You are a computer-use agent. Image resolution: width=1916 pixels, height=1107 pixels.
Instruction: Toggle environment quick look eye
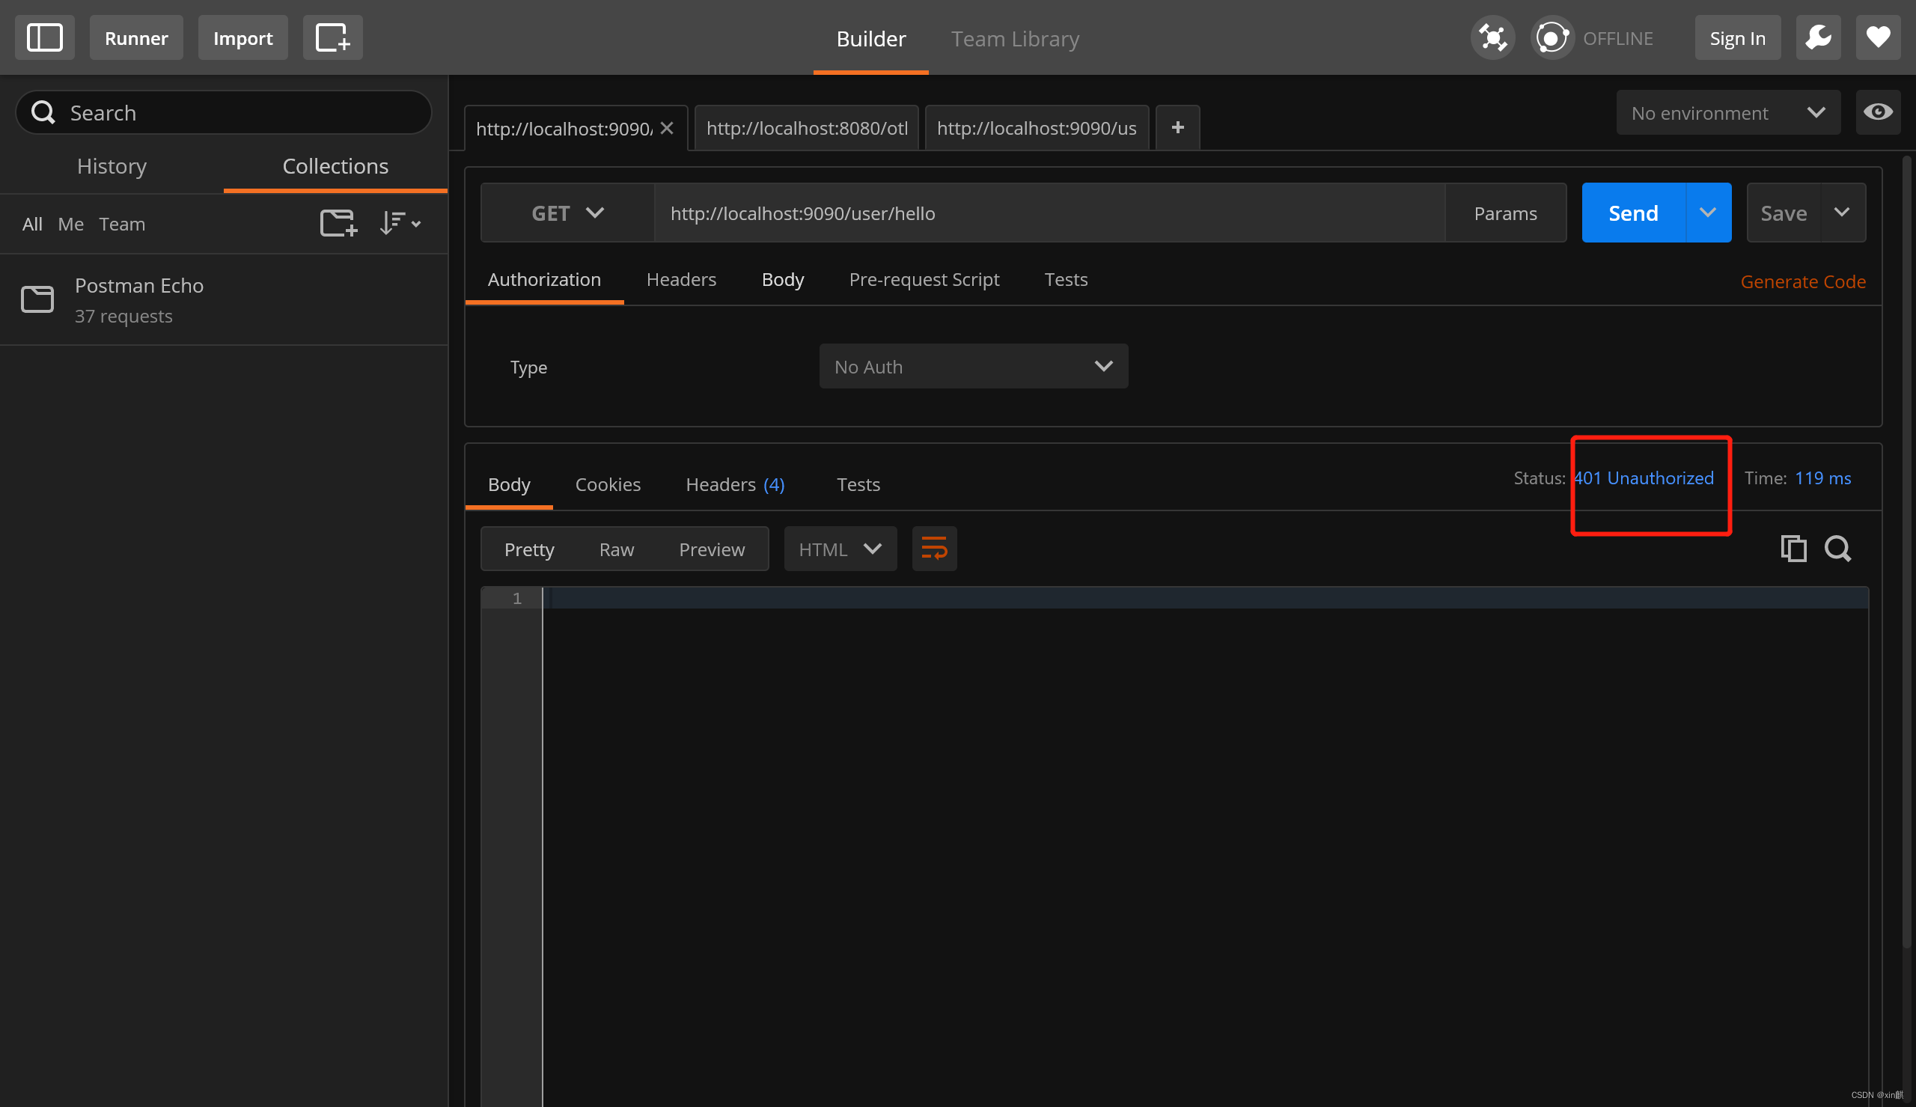click(1877, 112)
